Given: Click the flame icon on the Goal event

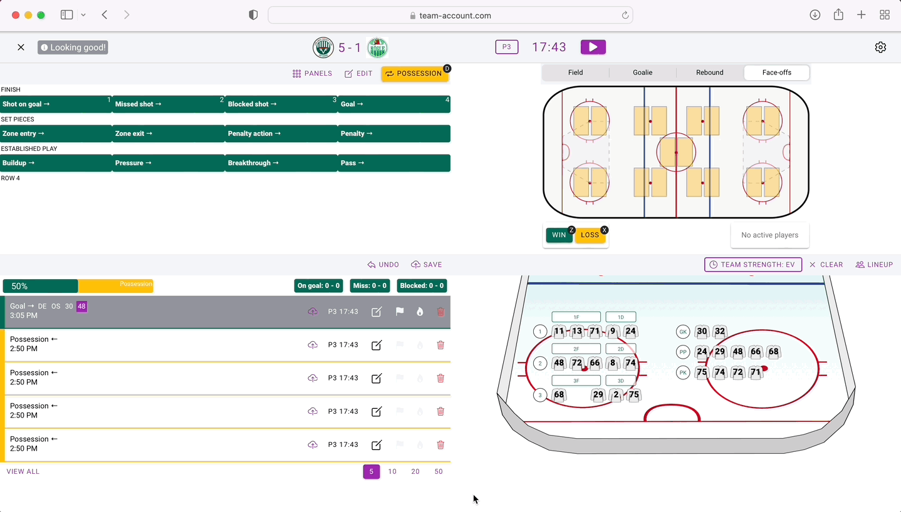Looking at the screenshot, I should [420, 312].
